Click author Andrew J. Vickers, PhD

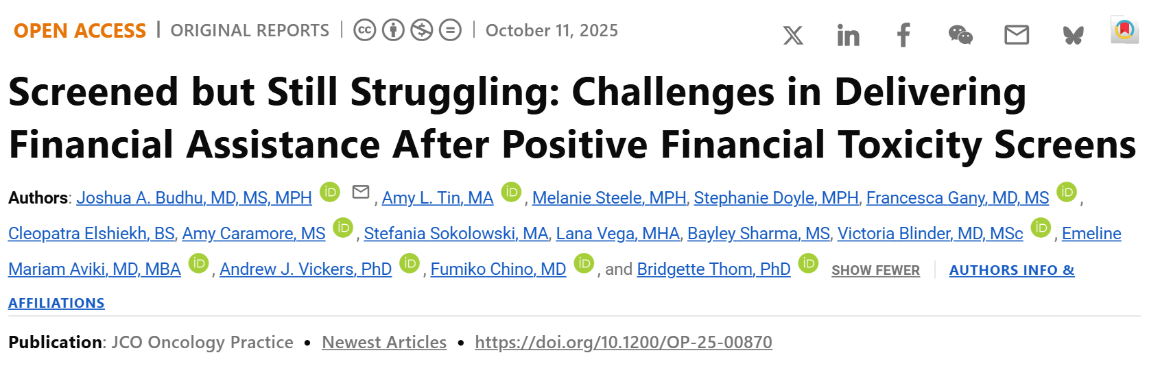tap(305, 269)
